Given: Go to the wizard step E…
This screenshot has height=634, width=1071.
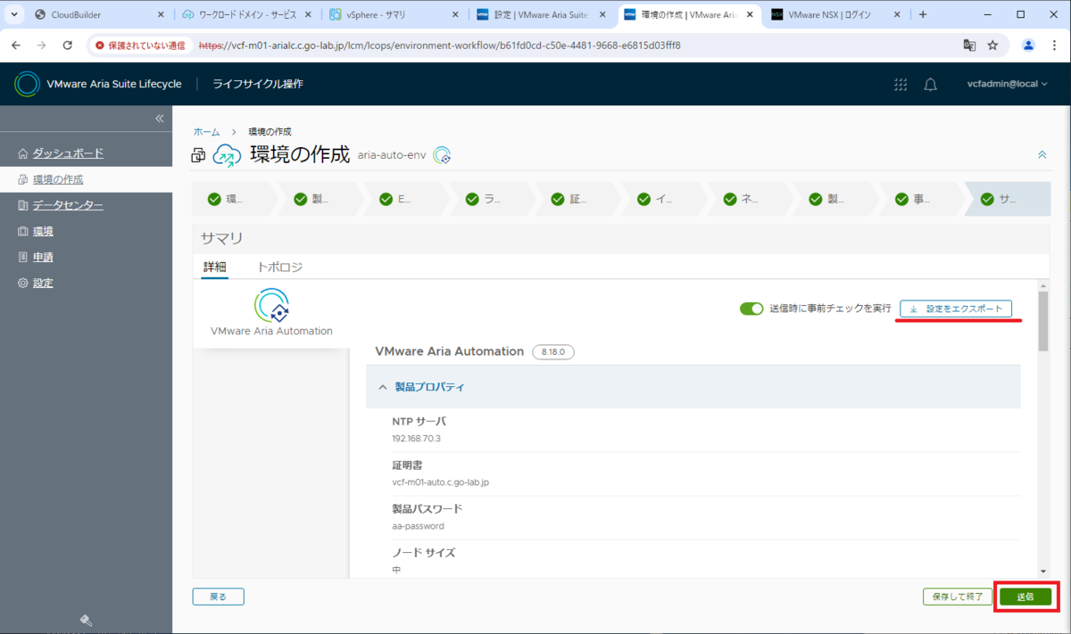Looking at the screenshot, I should pos(406,199).
